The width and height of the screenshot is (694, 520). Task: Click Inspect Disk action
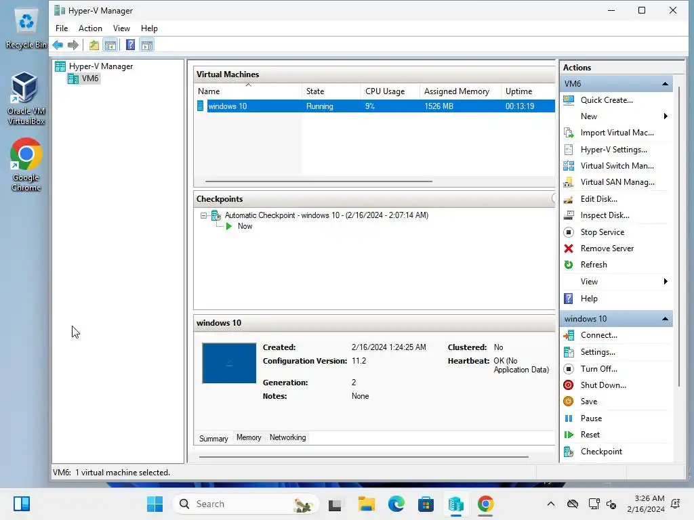click(x=605, y=215)
